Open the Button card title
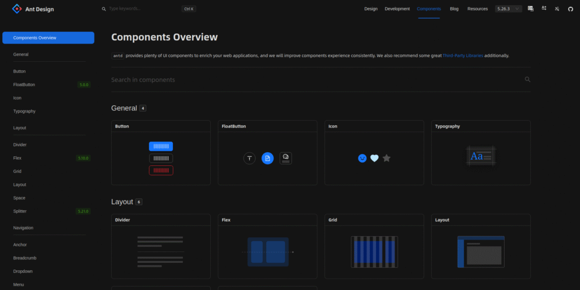The image size is (580, 290). (x=122, y=126)
